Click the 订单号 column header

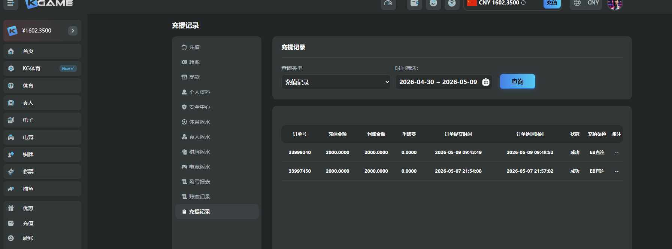point(300,134)
